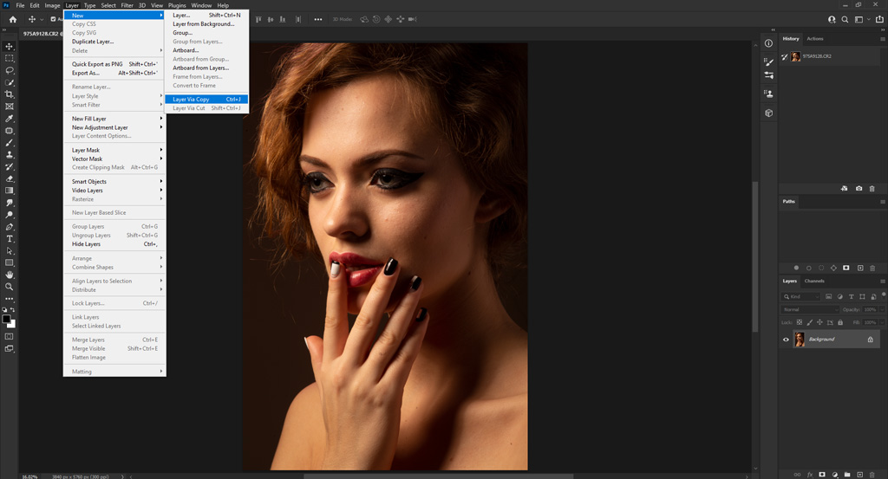The height and width of the screenshot is (479, 888).
Task: Click Quick Export as PNG entry
Action: [114, 64]
